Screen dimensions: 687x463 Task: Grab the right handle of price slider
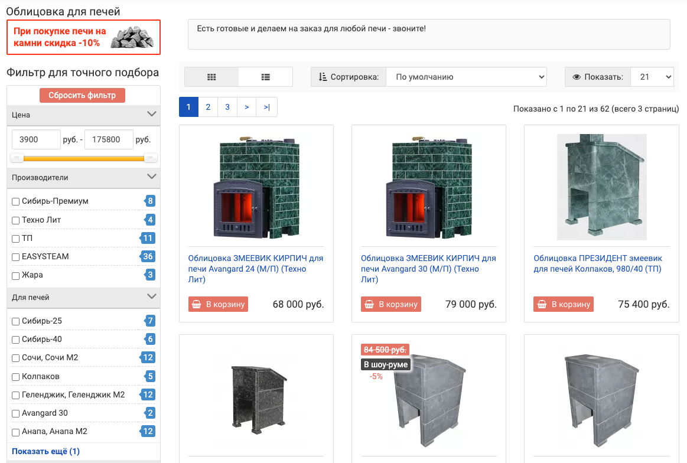151,158
